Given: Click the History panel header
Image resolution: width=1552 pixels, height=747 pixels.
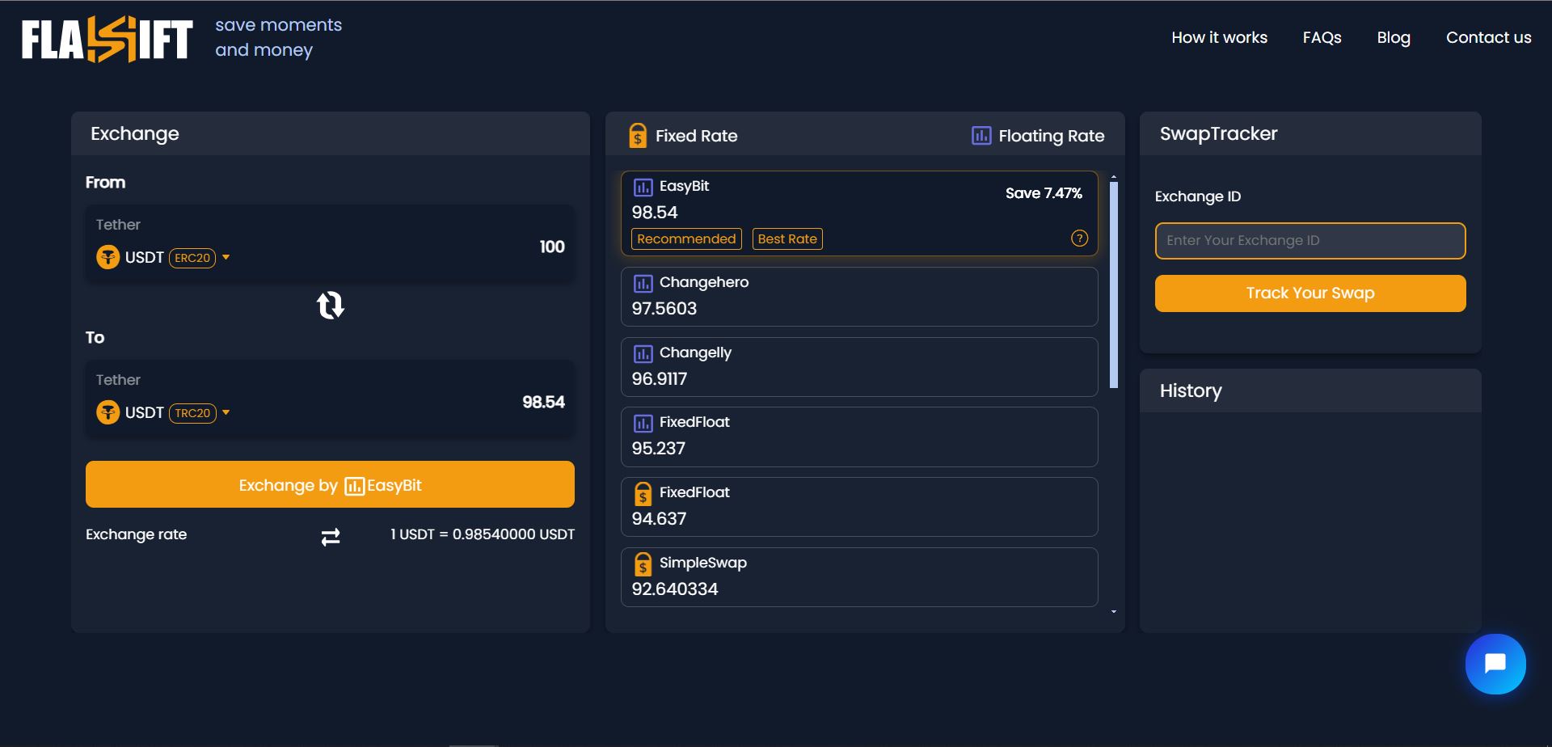Looking at the screenshot, I should (x=1310, y=391).
